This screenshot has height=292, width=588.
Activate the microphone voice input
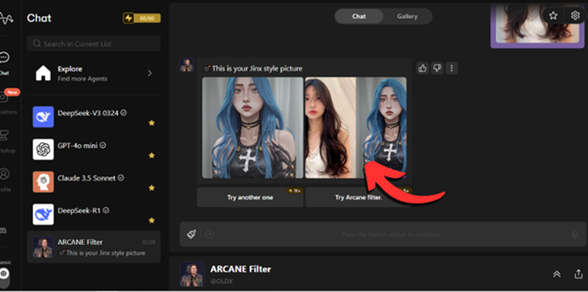(575, 234)
